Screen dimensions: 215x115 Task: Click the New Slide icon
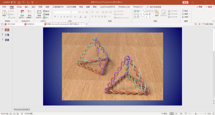pyautogui.click(x=39, y=12)
